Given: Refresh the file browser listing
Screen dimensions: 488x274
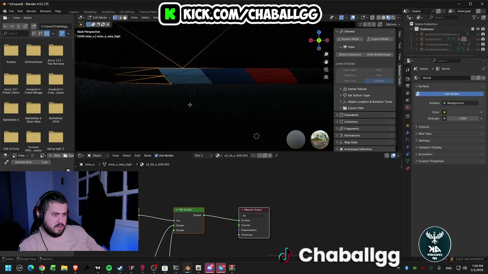Looking at the screenshot, I should pos(25,26).
